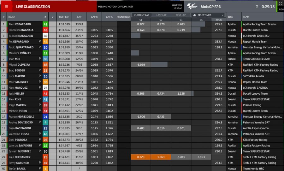284x171 pixels.
Task: Click the fullscreen expand icon
Action: 281,3
